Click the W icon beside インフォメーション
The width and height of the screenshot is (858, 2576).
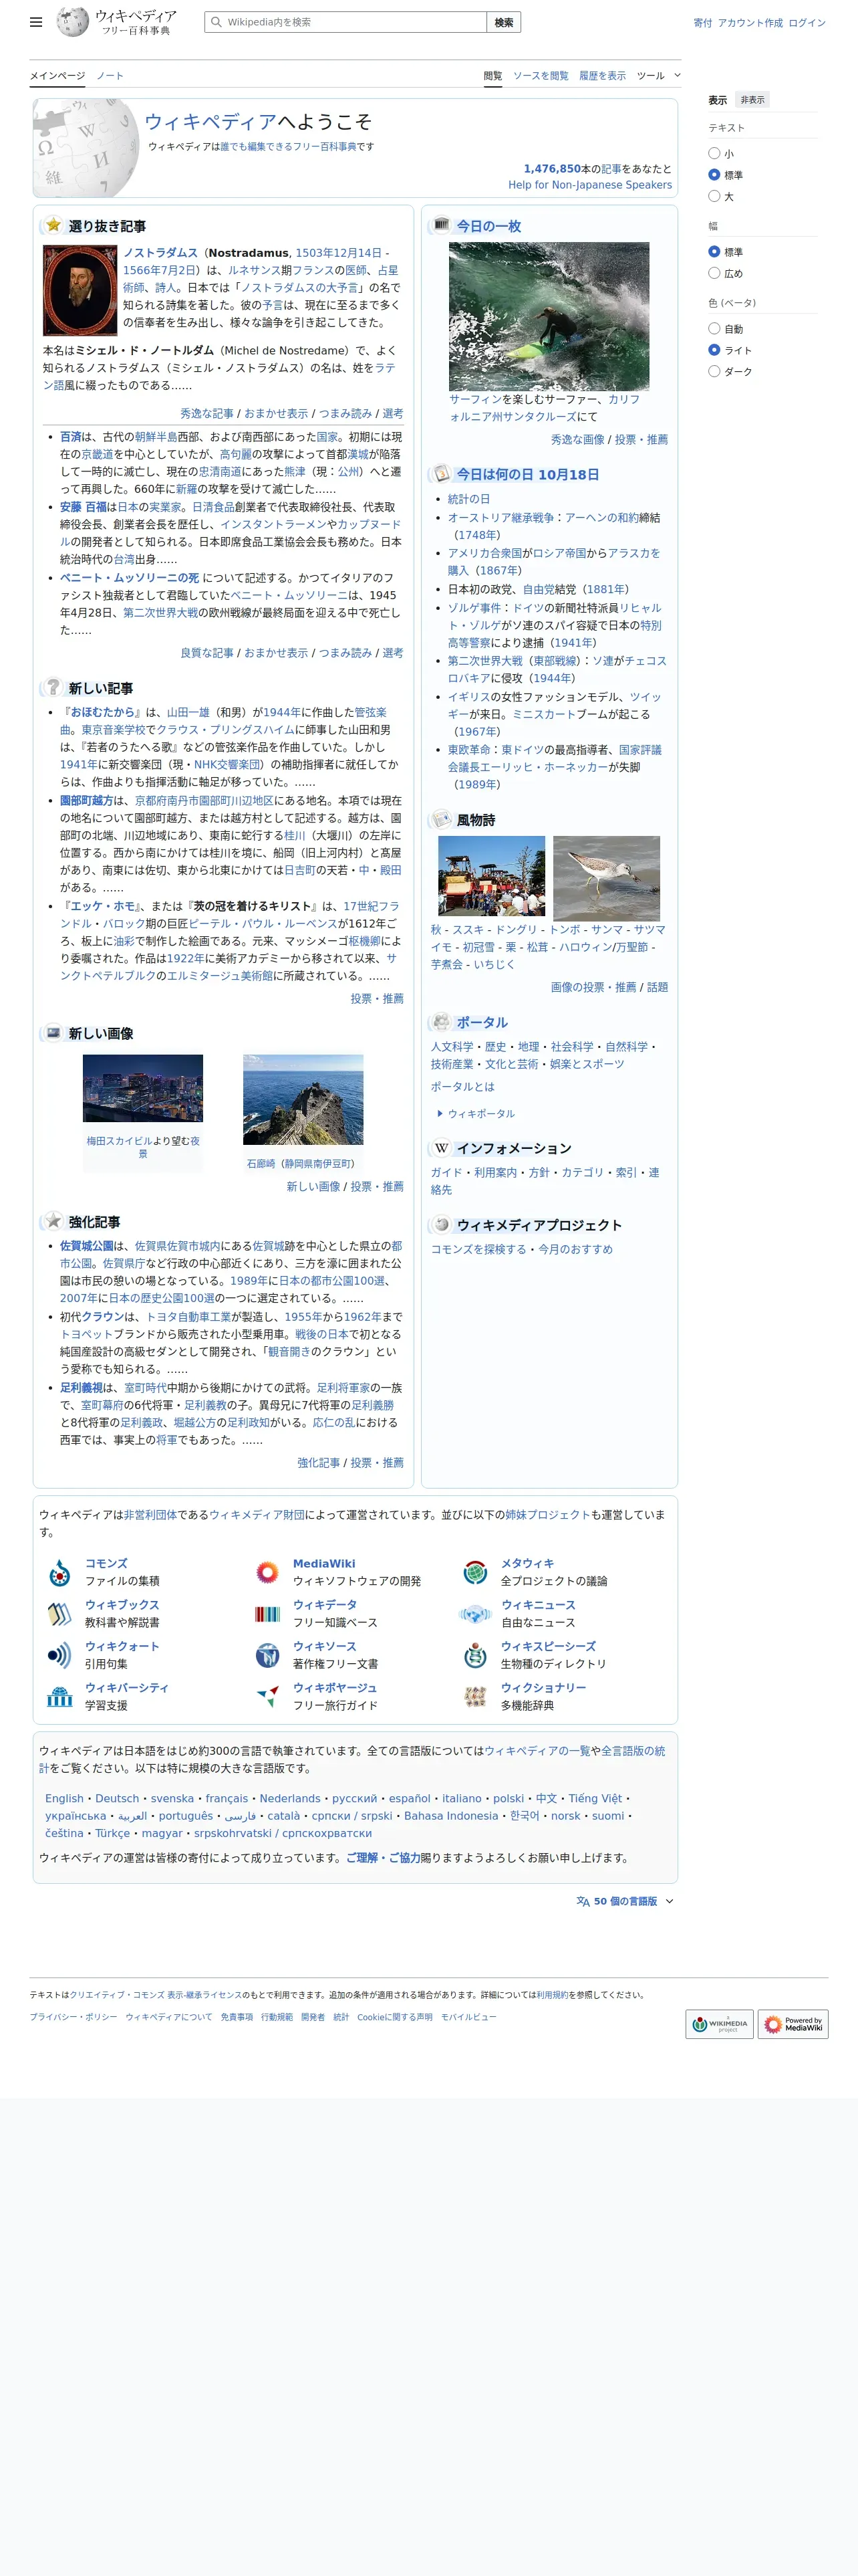(440, 1147)
